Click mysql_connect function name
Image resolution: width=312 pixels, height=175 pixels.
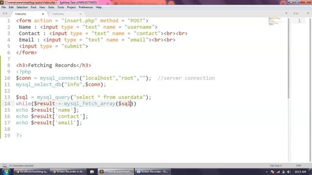point(59,78)
